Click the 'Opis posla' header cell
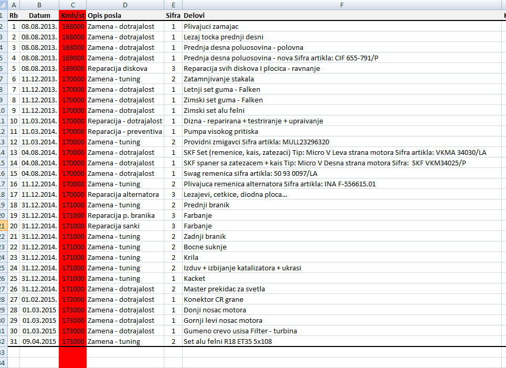 pyautogui.click(x=125, y=16)
